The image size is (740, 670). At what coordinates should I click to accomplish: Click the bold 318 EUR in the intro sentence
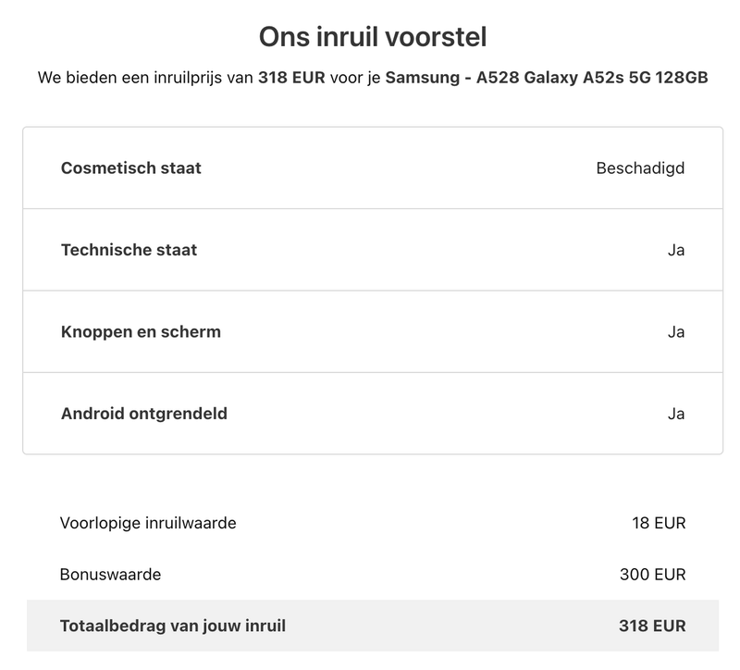click(x=291, y=78)
